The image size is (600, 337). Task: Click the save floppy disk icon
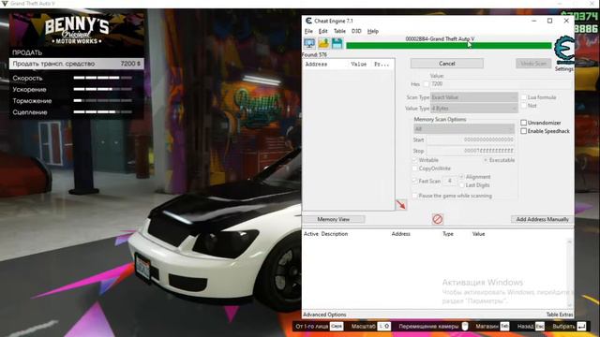(x=337, y=43)
